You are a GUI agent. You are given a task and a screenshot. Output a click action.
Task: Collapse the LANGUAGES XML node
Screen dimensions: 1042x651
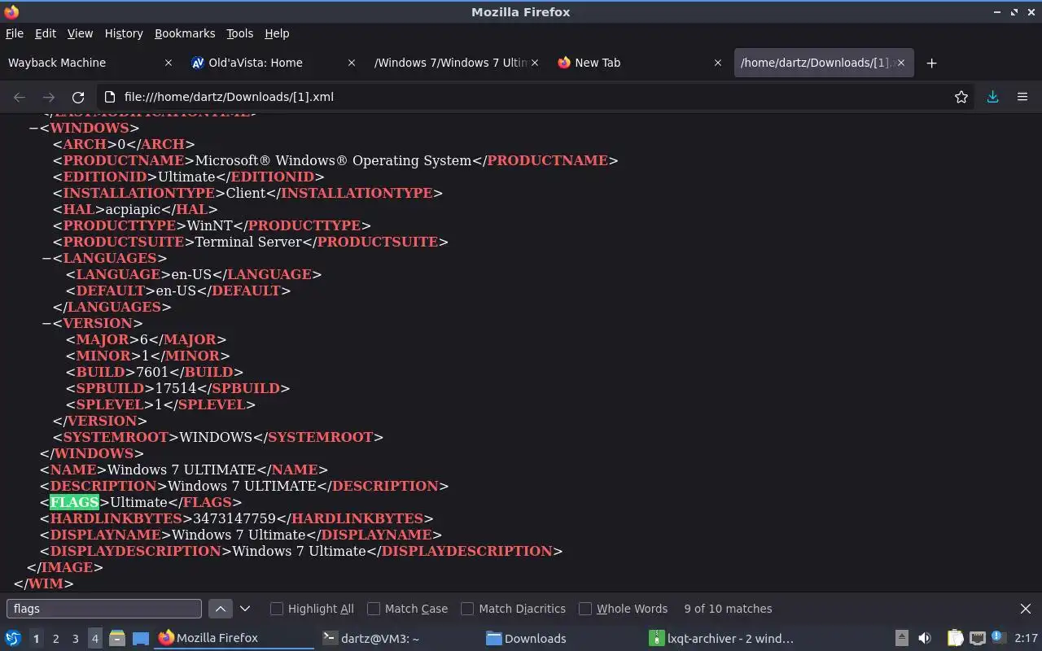46,258
